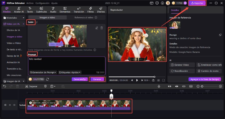
Task: Collapse the Video con IA section
Action: 14,24
